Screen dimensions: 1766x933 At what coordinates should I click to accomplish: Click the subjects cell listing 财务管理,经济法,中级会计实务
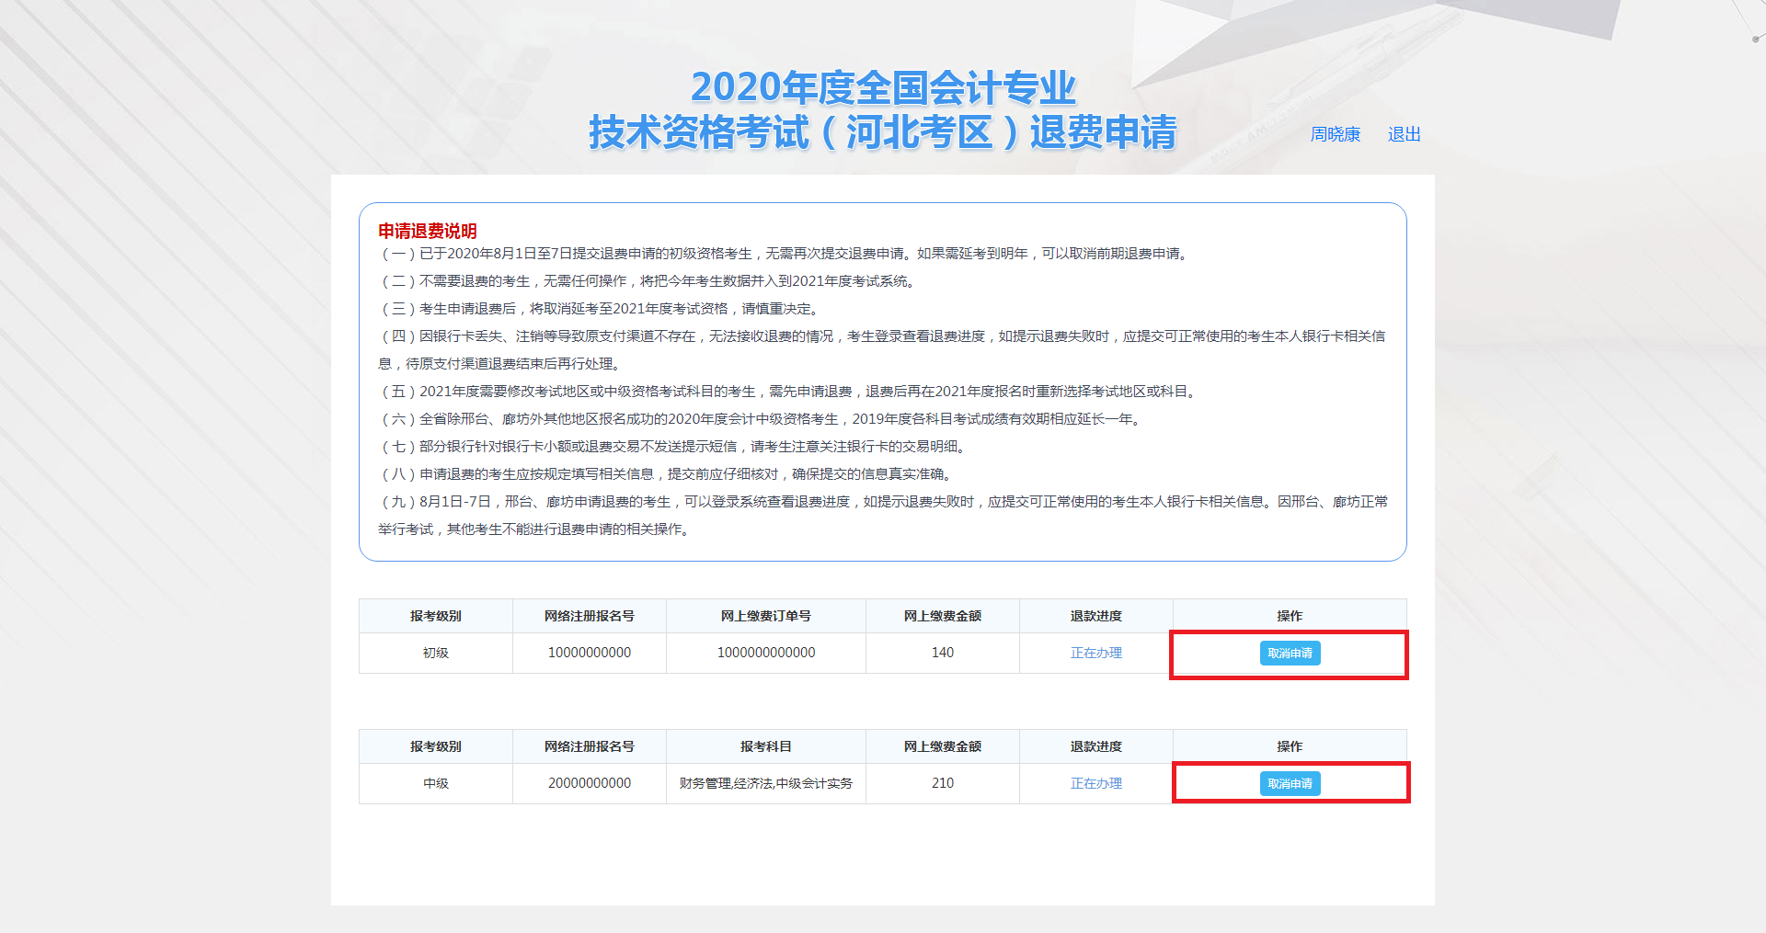765,783
